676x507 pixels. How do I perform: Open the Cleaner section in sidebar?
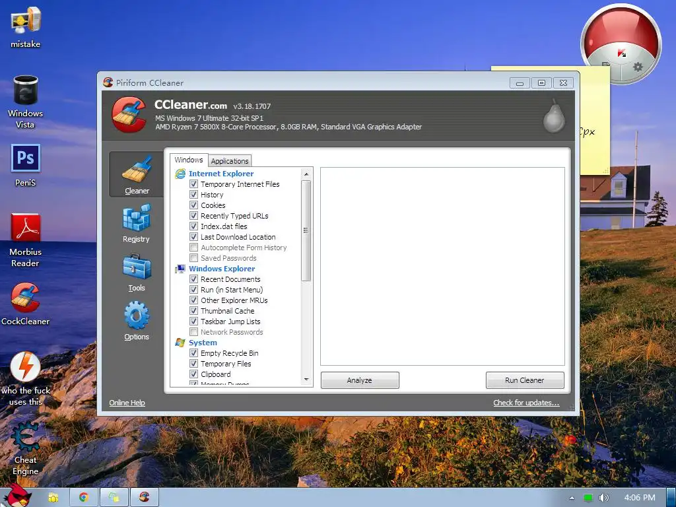pos(136,174)
